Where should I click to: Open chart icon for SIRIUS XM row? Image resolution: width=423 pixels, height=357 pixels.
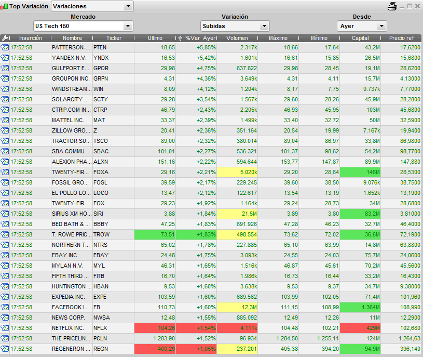(5, 214)
